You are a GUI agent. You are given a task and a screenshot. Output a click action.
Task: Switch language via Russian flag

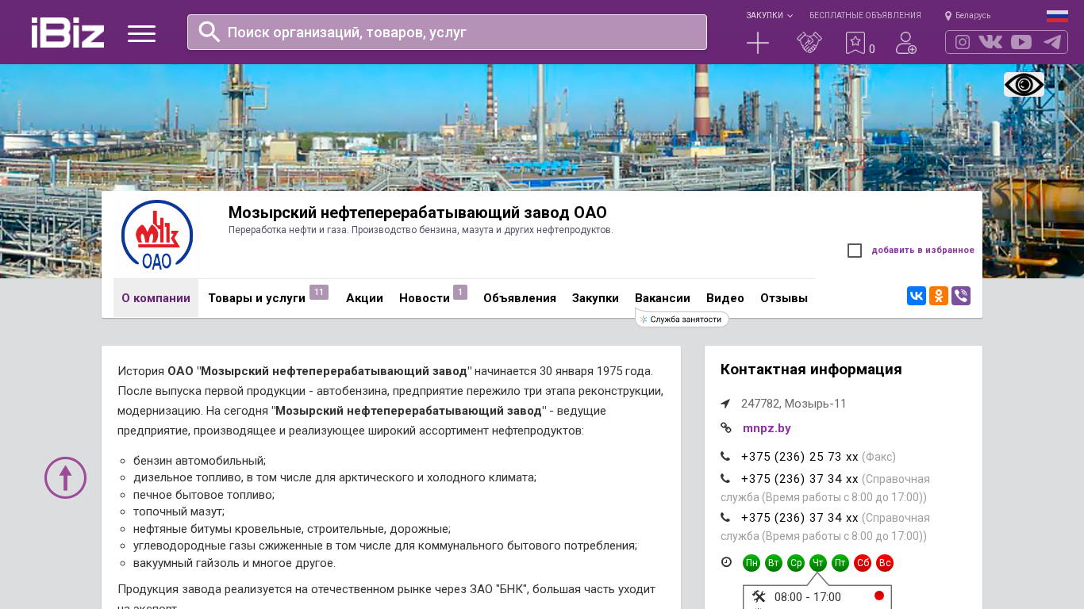click(x=1057, y=16)
